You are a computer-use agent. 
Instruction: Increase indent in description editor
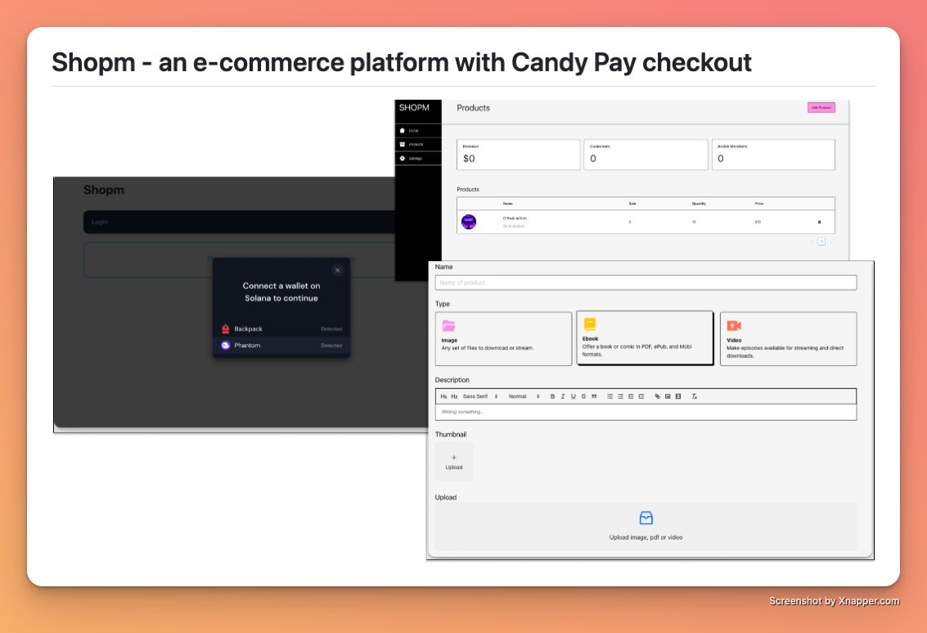(x=641, y=396)
